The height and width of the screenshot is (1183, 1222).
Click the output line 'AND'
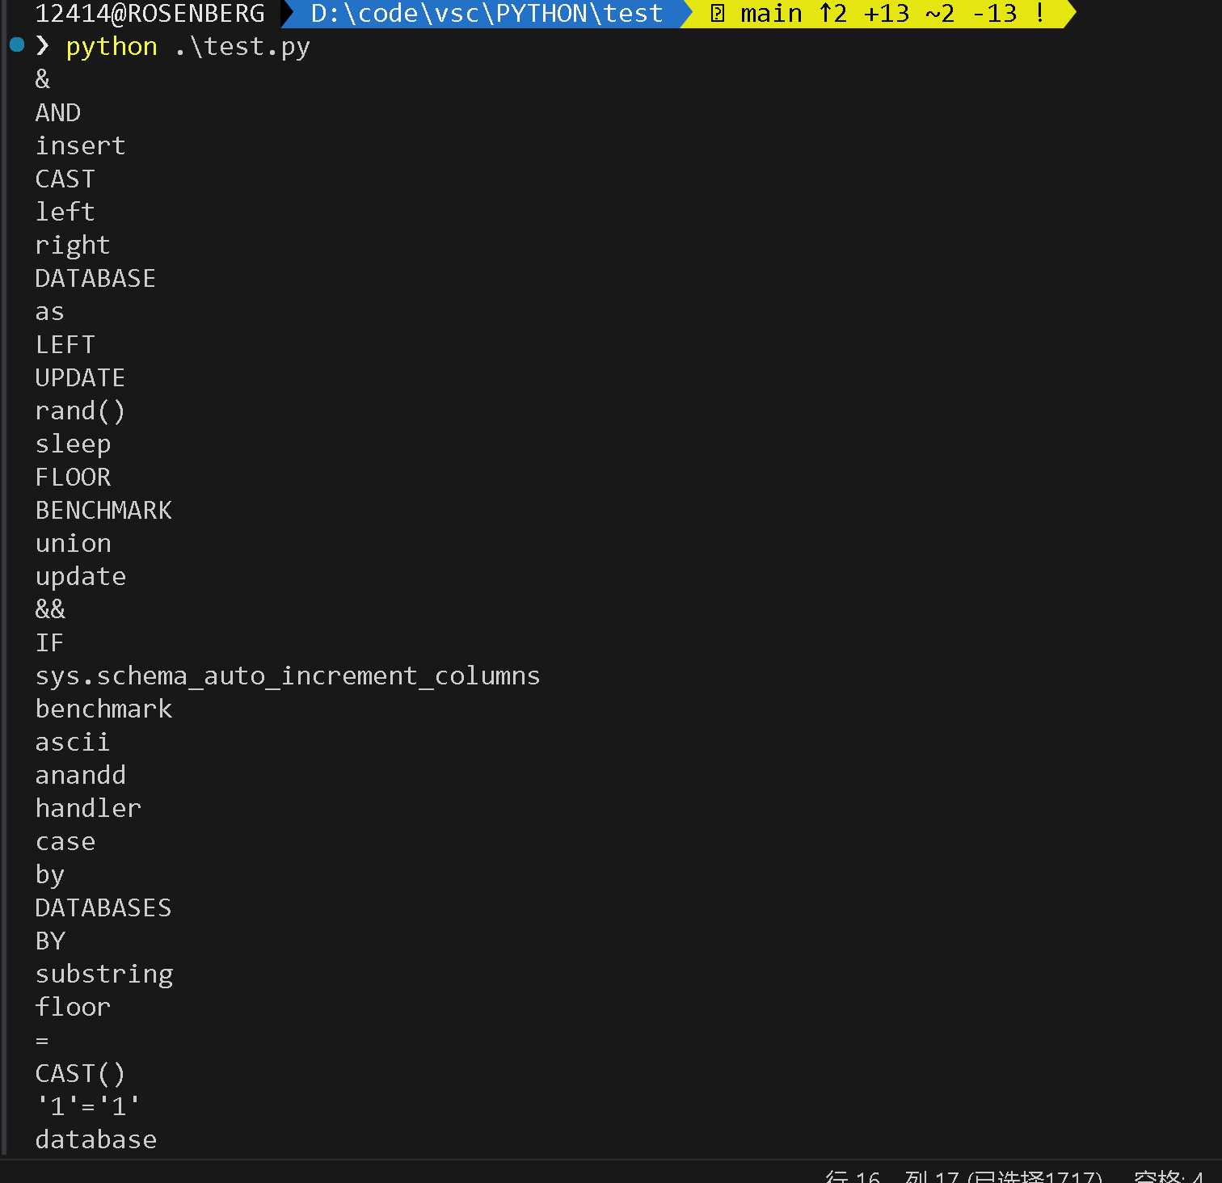click(58, 112)
